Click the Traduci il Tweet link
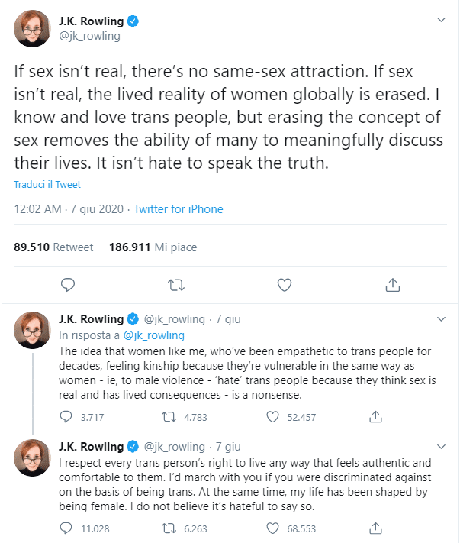460x543 pixels. pos(47,185)
